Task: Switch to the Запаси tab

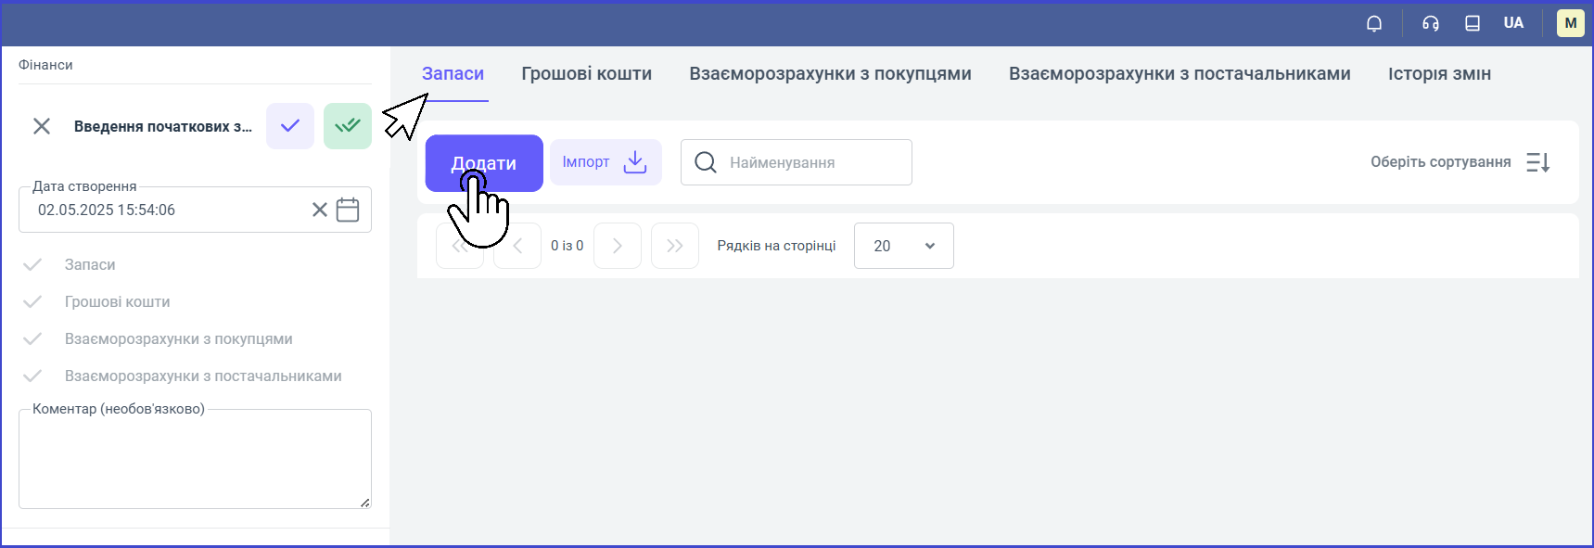Action: coord(453,74)
